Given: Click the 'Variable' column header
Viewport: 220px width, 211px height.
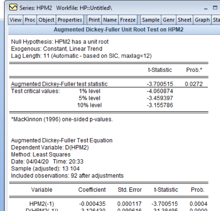Looking at the screenshot, I should (42, 190).
